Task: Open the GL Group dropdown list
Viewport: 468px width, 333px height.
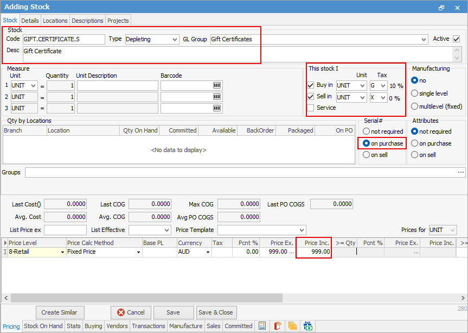Action: [x=423, y=39]
